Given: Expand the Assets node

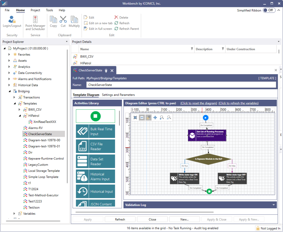Looking at the screenshot, I should [x=9, y=60].
